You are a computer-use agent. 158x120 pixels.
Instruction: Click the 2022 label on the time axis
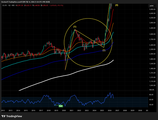pos(79,110)
